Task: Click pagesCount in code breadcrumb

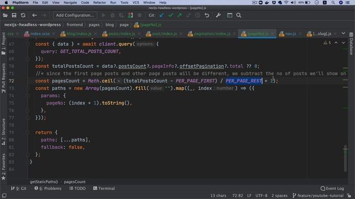Action: click(75, 182)
